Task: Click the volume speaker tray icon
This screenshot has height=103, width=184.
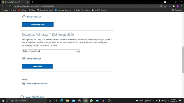Action: (168, 101)
